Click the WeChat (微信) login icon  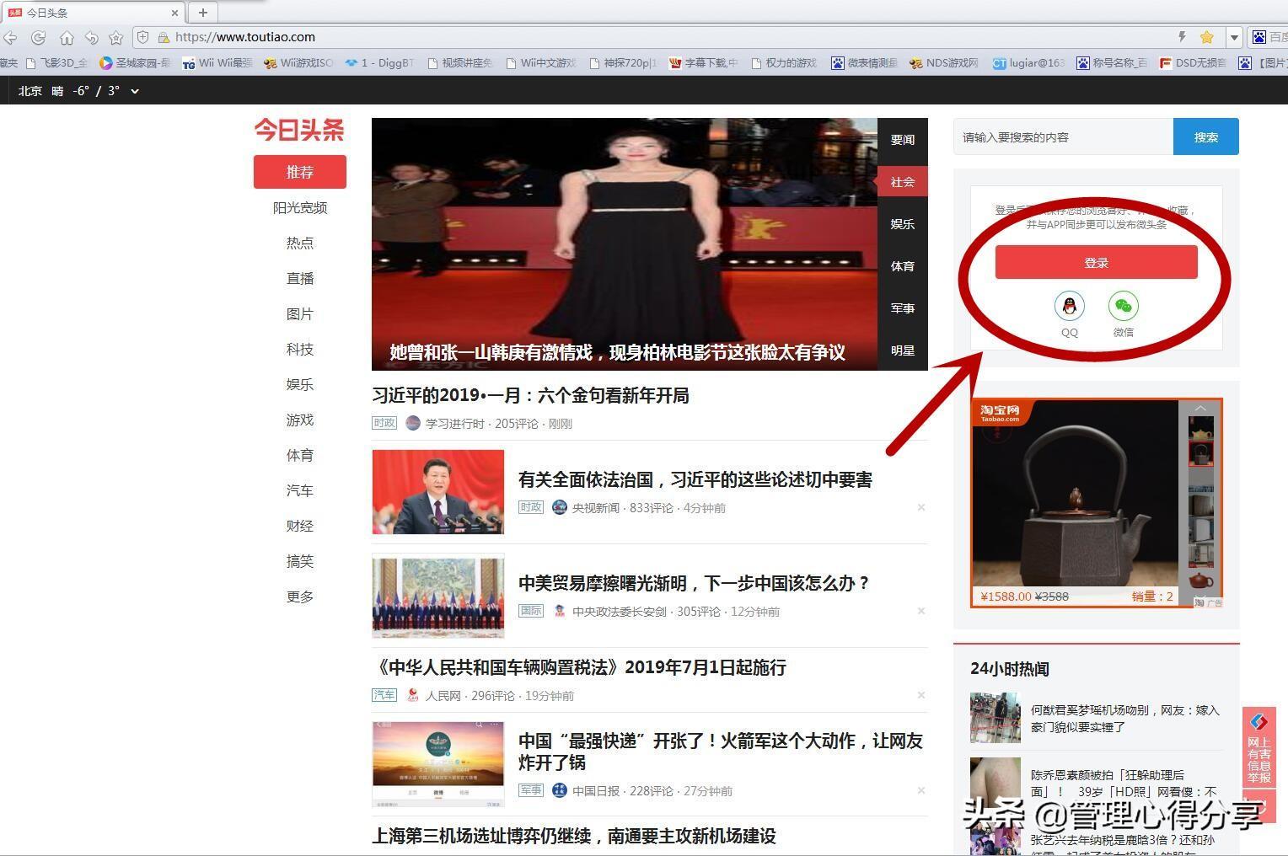tap(1123, 307)
